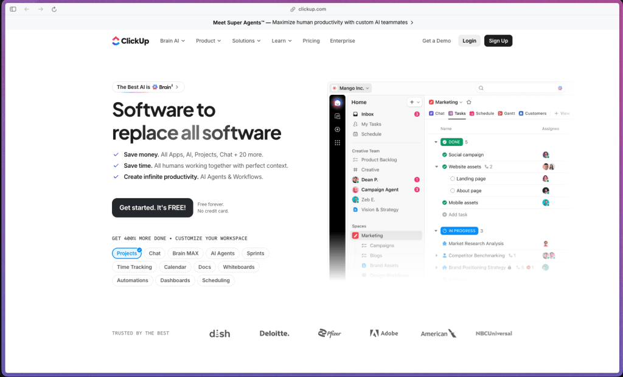623x377 pixels.
Task: Click the Get a Demo link
Action: click(436, 41)
